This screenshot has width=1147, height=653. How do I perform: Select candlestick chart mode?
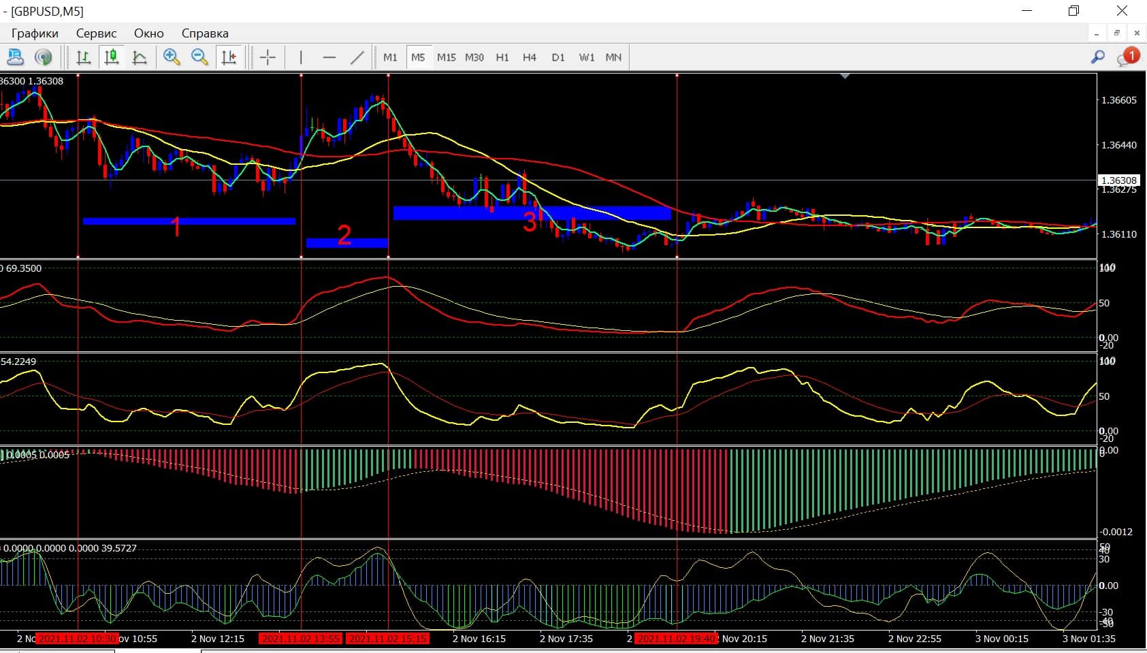(x=112, y=57)
